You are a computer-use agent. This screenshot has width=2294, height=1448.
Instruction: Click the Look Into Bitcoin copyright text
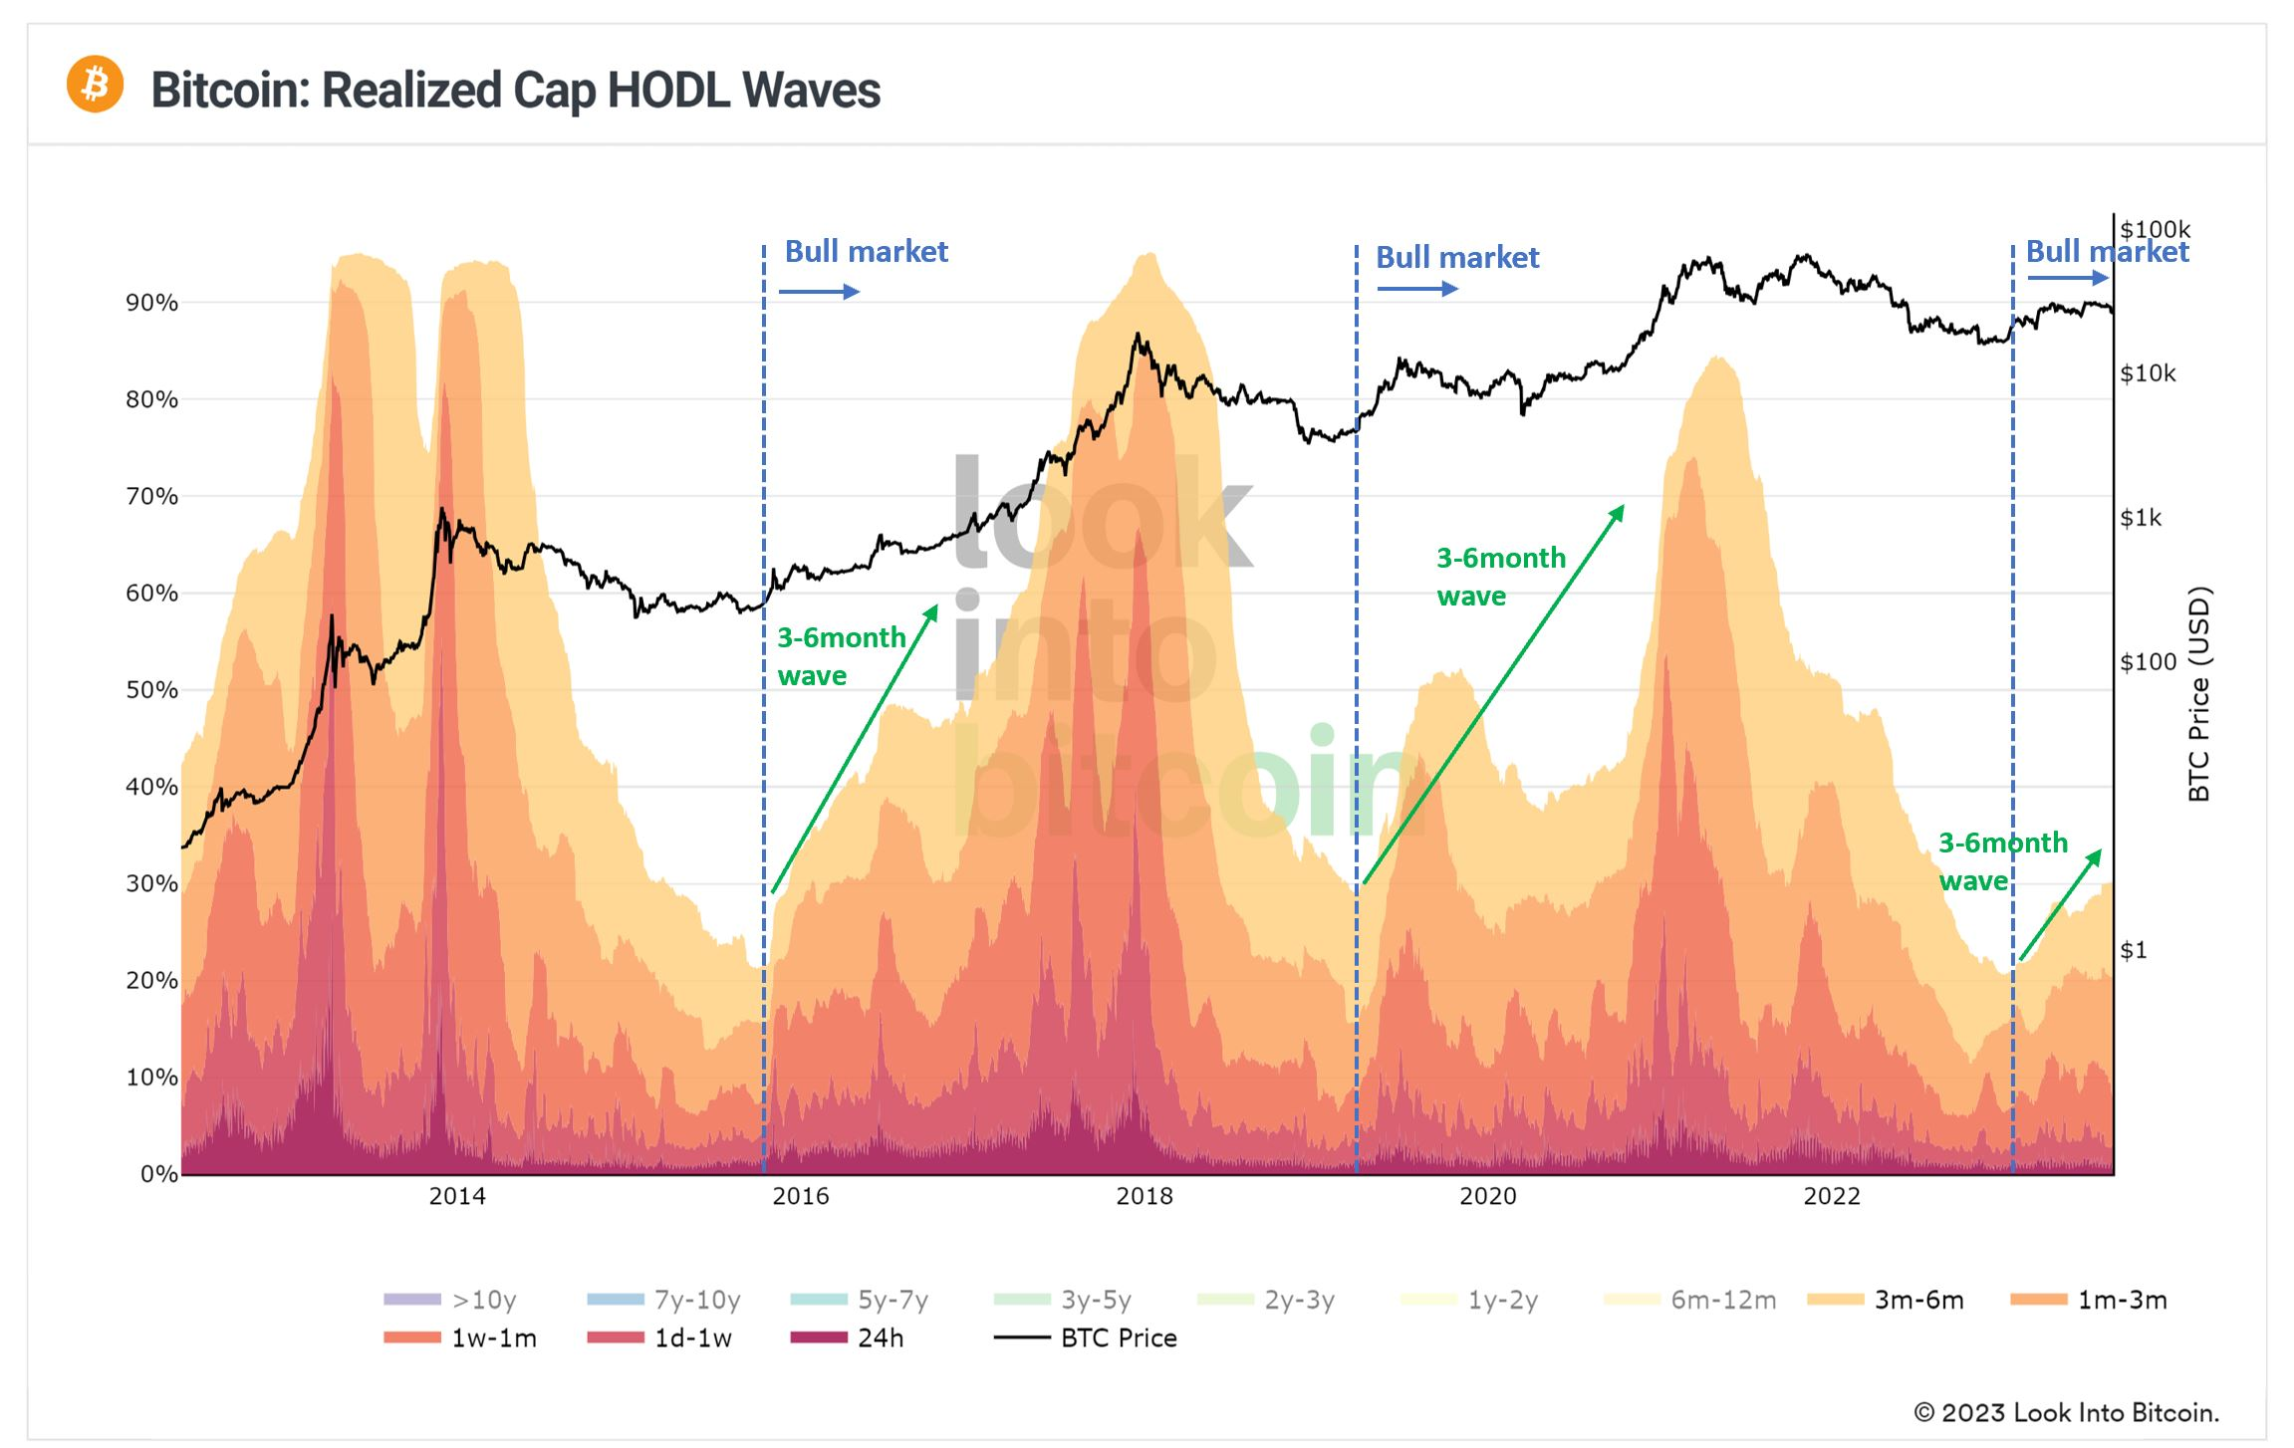(x=2066, y=1412)
